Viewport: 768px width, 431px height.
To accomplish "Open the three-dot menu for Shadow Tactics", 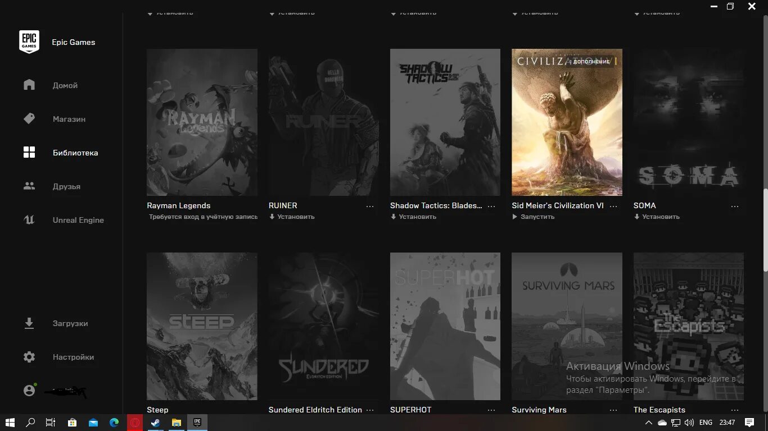I will (x=491, y=206).
